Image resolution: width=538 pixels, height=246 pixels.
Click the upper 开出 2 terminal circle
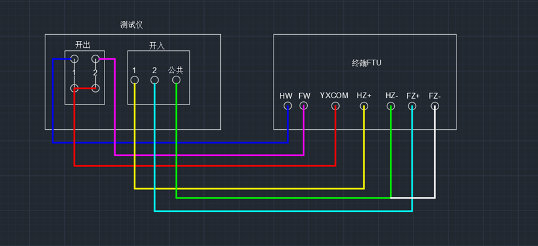click(95, 58)
